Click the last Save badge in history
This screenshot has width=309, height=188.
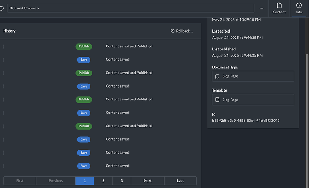(x=84, y=166)
